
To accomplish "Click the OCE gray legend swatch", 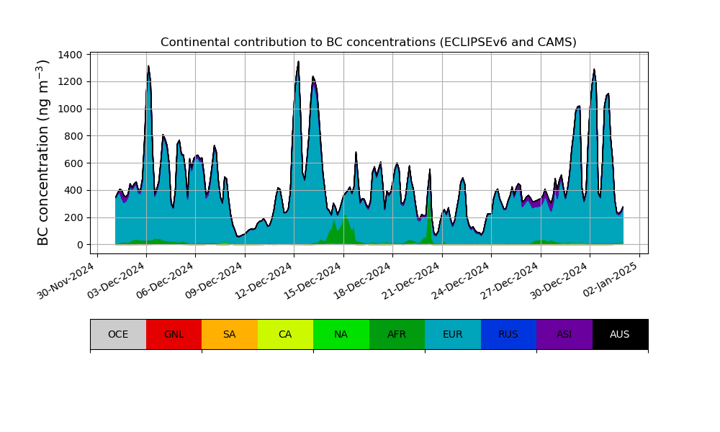I will point(118,334).
